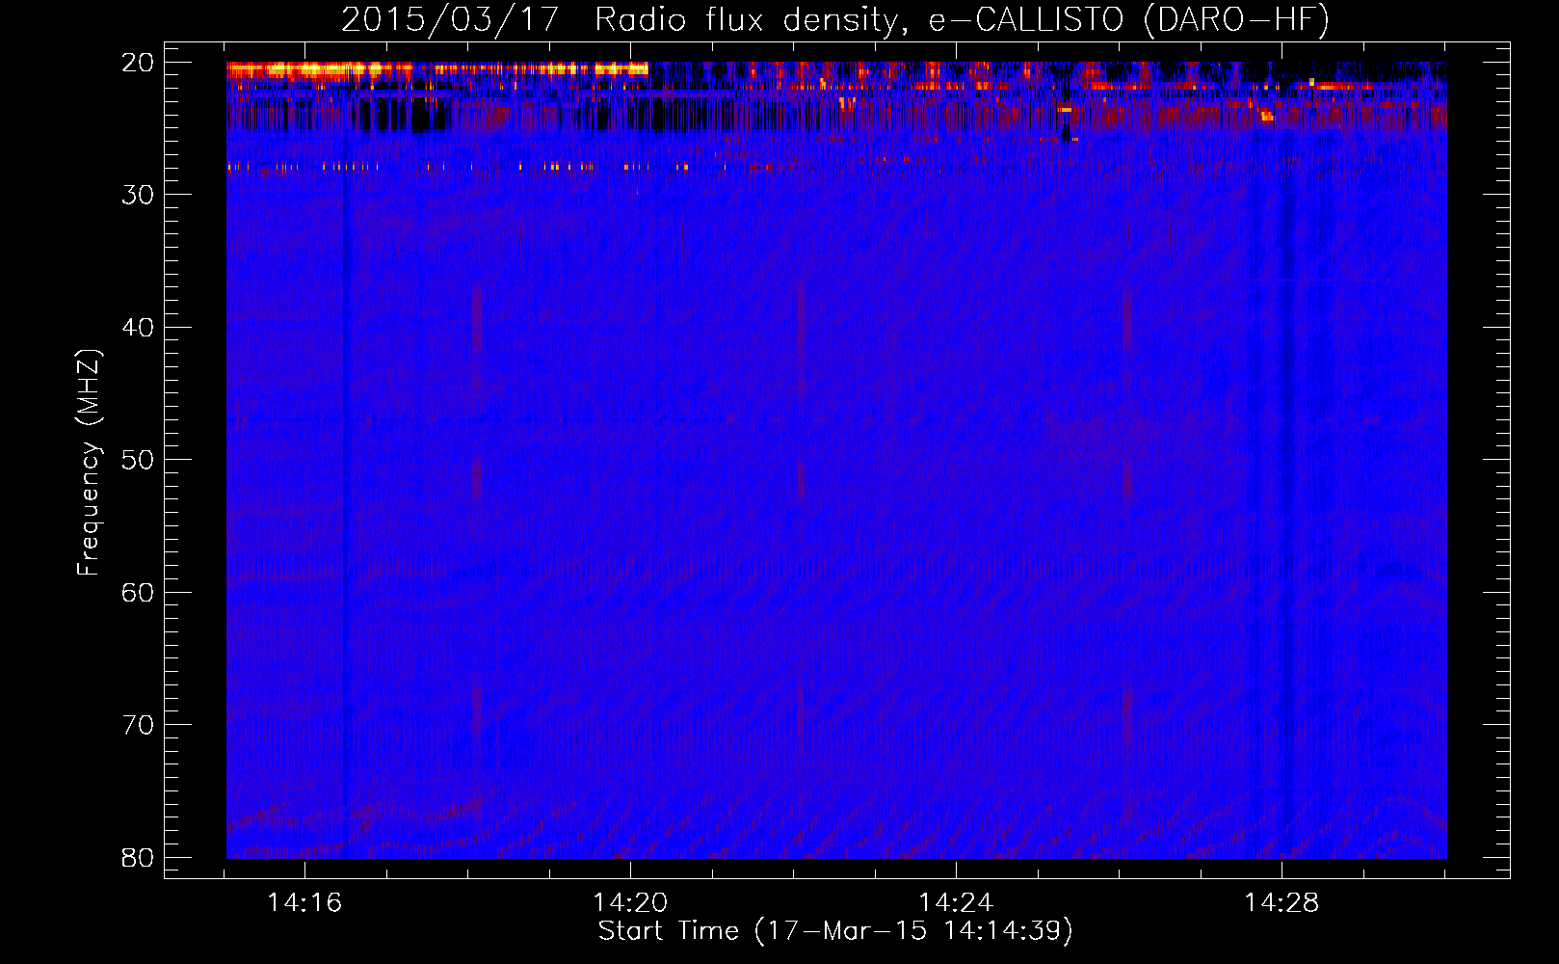Click the 70 frequency tick label
This screenshot has height=964, width=1559.
138,725
